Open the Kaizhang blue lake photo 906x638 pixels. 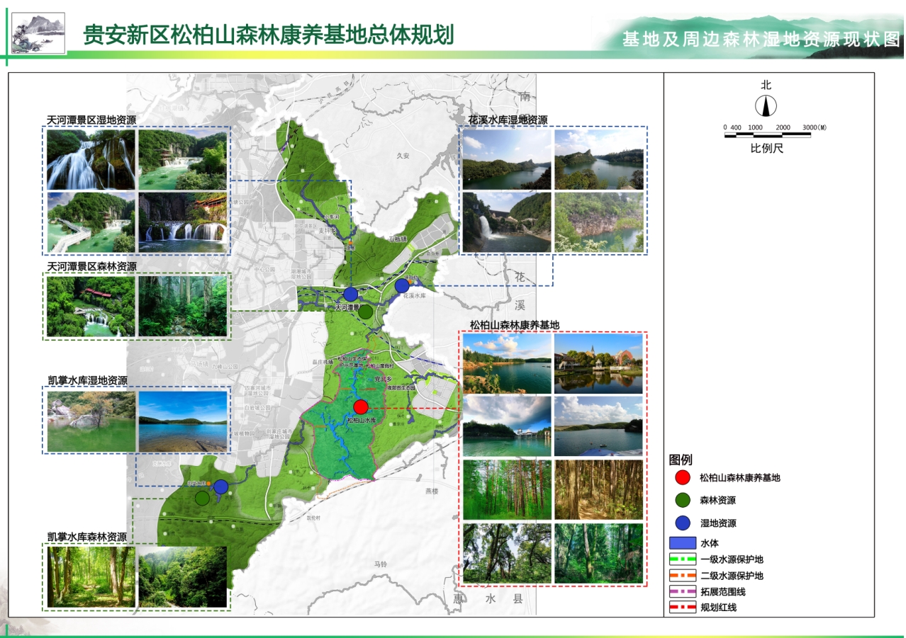pyautogui.click(x=183, y=421)
